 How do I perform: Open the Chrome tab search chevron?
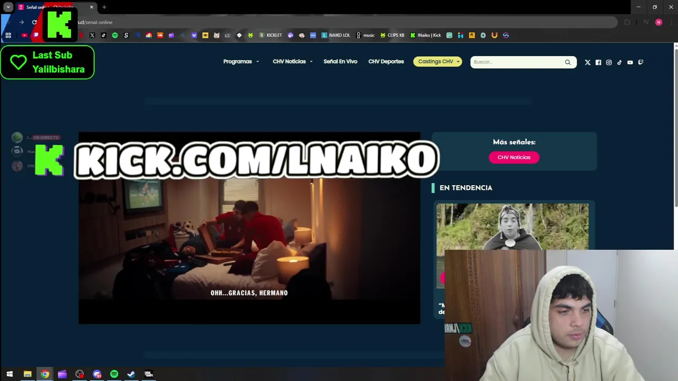pos(8,7)
